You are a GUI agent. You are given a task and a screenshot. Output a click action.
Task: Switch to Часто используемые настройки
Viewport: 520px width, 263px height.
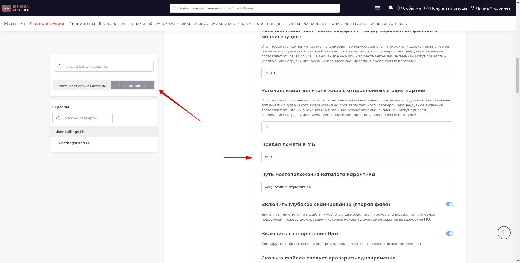point(82,86)
